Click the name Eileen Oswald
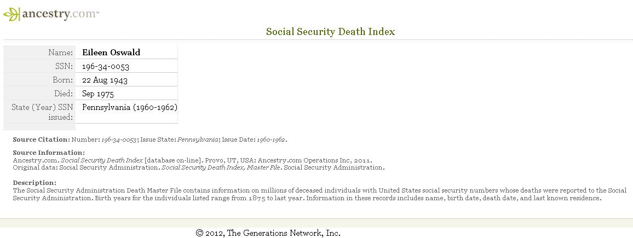 (x=111, y=53)
